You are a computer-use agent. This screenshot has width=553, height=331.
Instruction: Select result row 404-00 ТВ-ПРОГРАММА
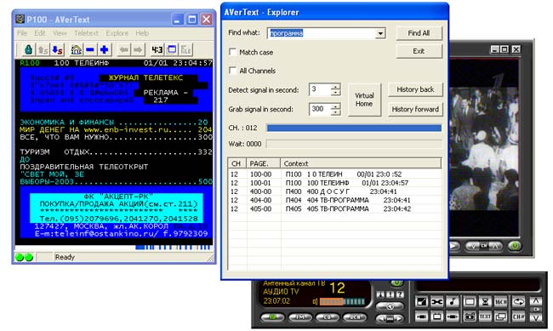click(334, 200)
